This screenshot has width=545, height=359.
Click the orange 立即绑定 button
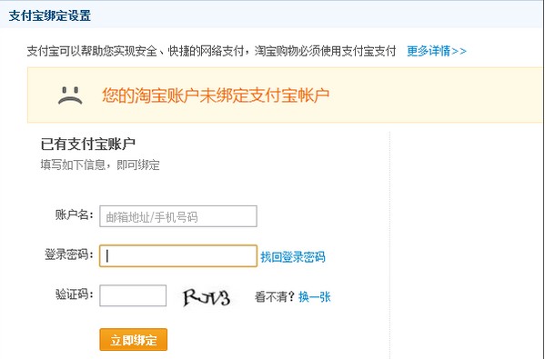[134, 340]
